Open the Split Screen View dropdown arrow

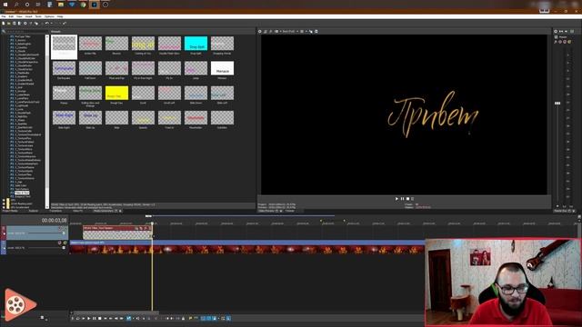pos(281,32)
